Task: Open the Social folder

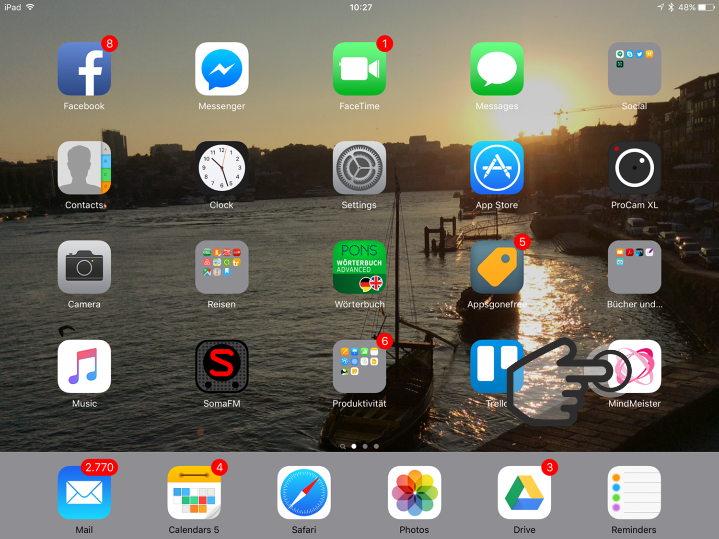Action: [635, 69]
